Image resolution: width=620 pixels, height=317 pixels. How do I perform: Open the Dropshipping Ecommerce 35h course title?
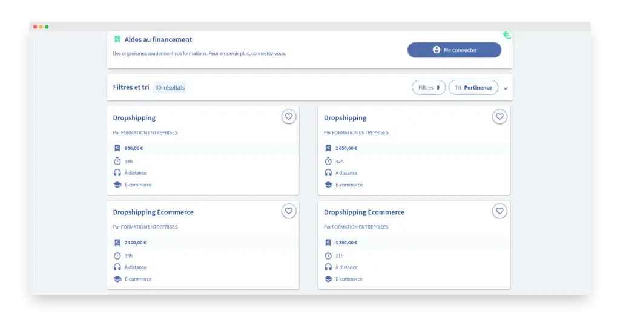(x=153, y=212)
